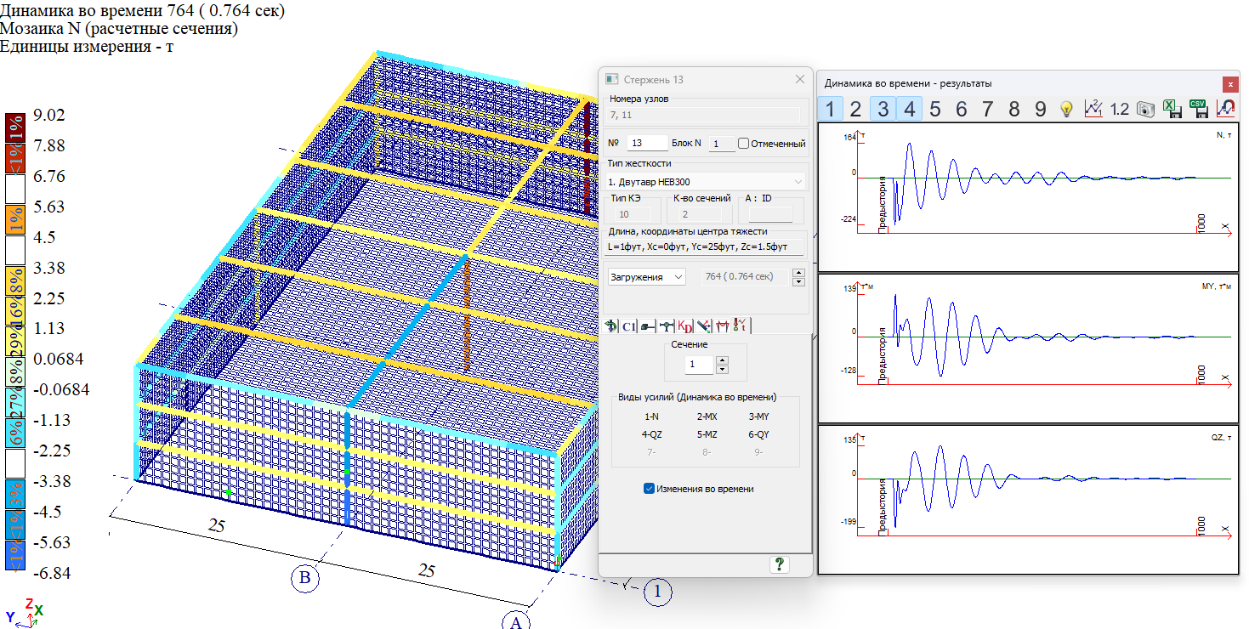
Task: Open the Тип жесткости Двутавр HEB300 dropdown
Action: coord(706,182)
